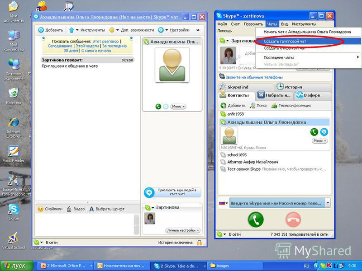The width and height of the screenshot is (362, 271).
Task: Open the Инструменты menu in Skype main window
Action: (x=304, y=24)
